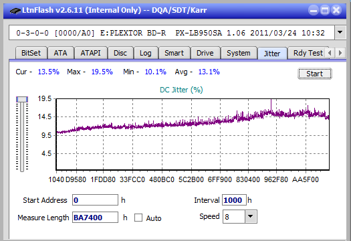351x241 pixels.
Task: Switch to the ATA tab
Action: coord(60,53)
